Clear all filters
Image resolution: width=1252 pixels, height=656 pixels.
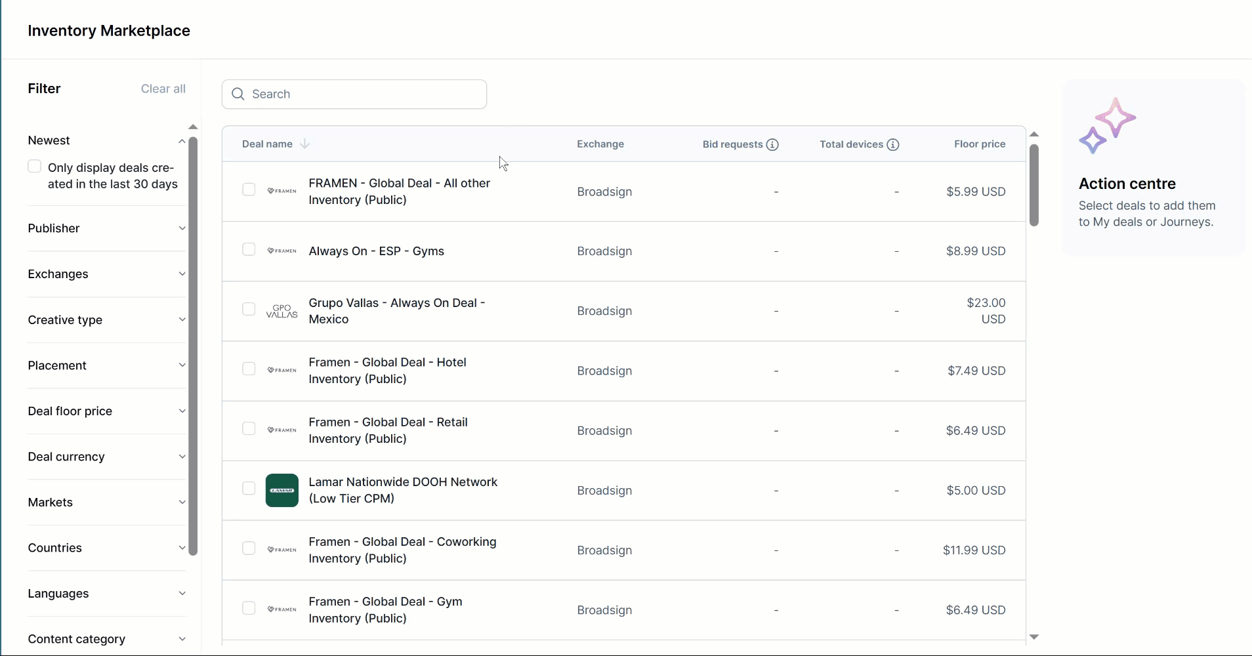163,89
